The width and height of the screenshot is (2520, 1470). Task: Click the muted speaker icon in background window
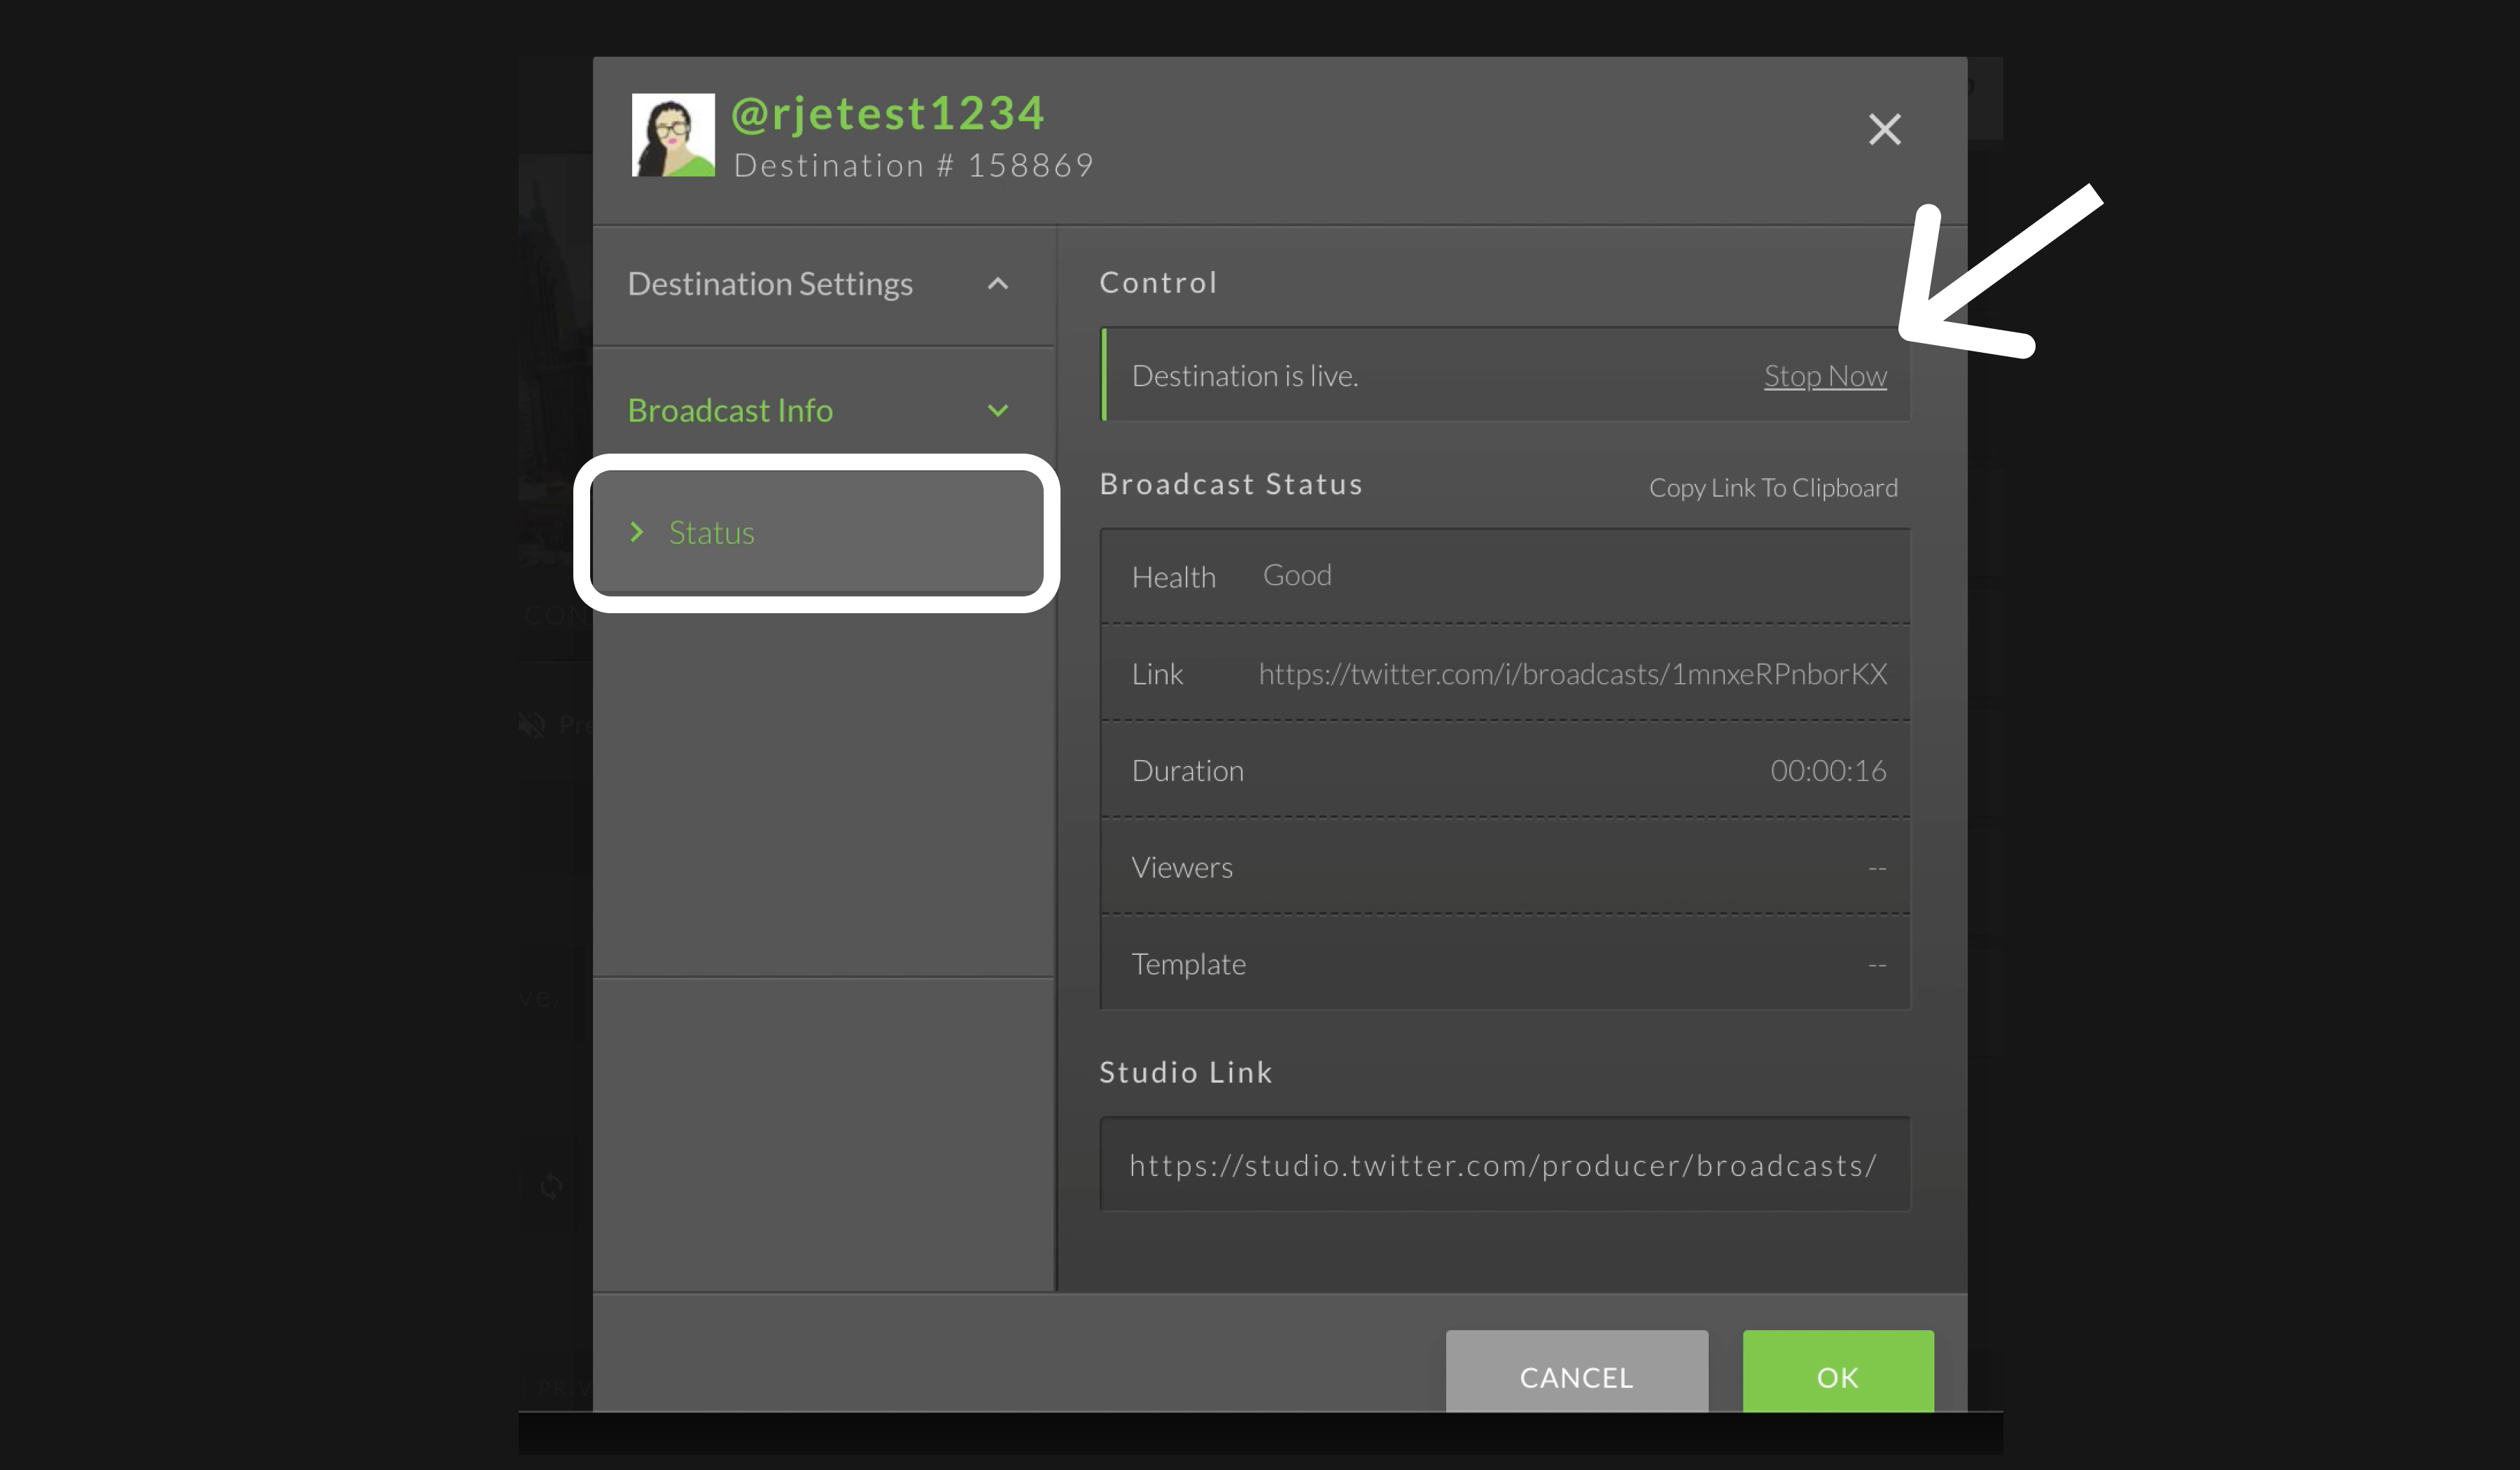tap(532, 725)
